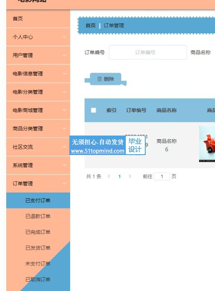Click the 前往 page number input box
This screenshot has height=291, width=215.
pos(162,176)
